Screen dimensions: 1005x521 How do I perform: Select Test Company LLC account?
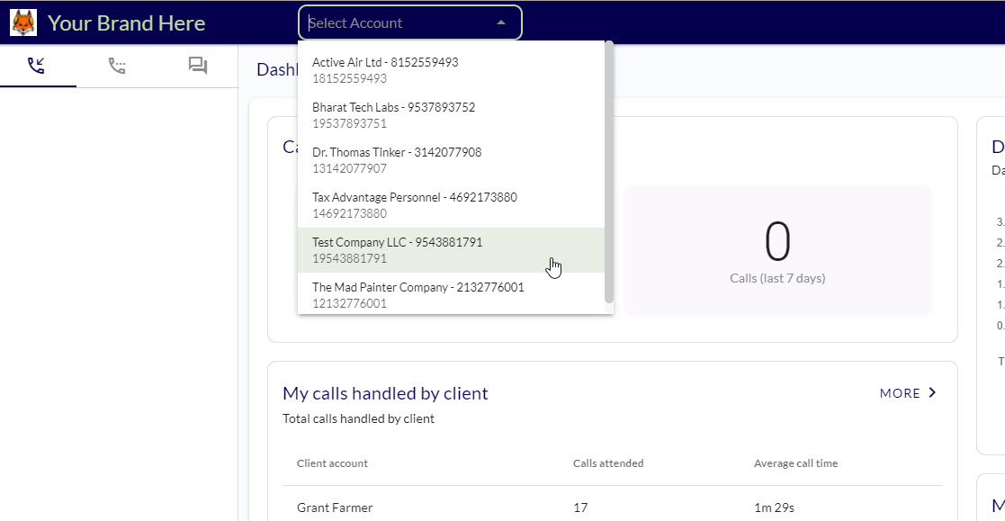(x=452, y=250)
